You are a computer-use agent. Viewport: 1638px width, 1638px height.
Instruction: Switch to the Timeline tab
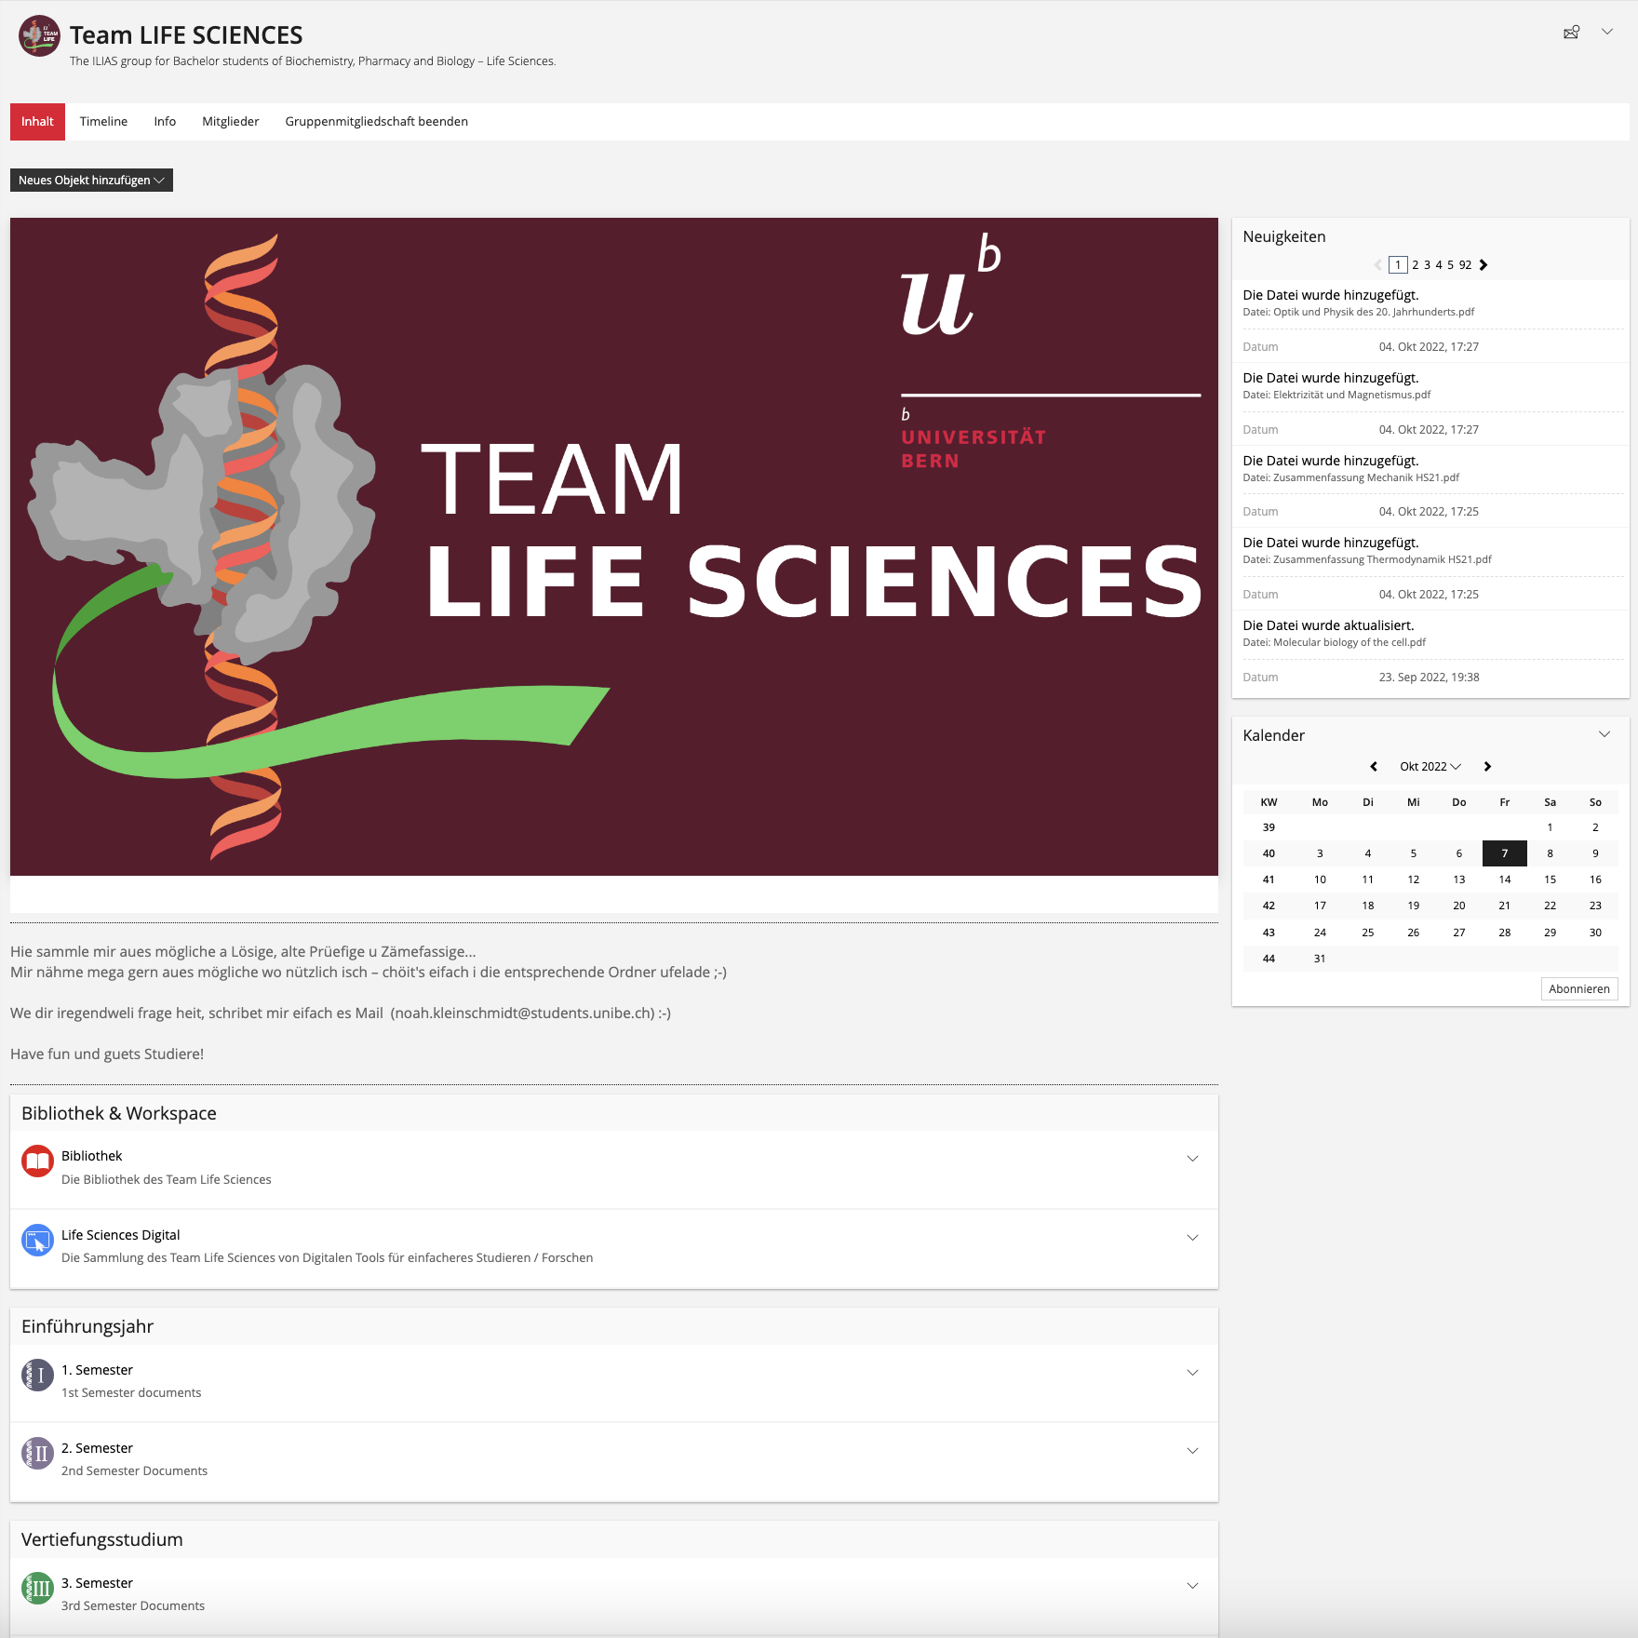point(103,122)
